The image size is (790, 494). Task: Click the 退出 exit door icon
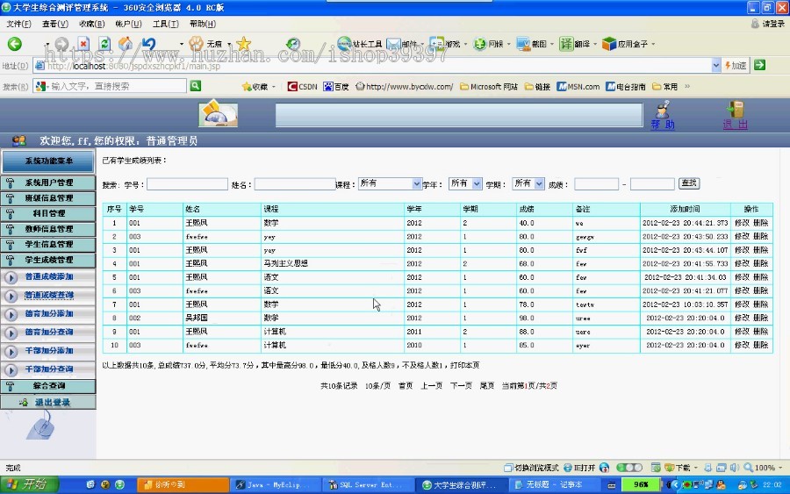(735, 110)
